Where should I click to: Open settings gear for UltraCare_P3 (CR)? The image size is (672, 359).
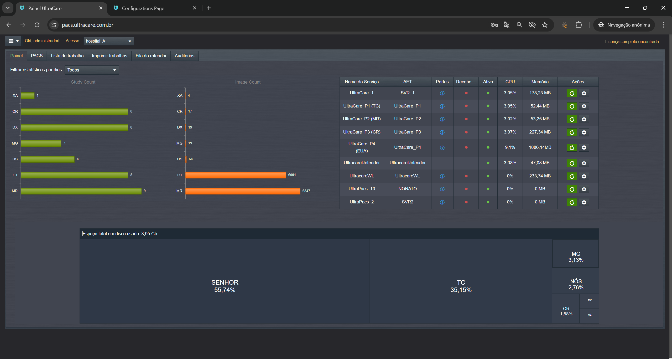(584, 132)
